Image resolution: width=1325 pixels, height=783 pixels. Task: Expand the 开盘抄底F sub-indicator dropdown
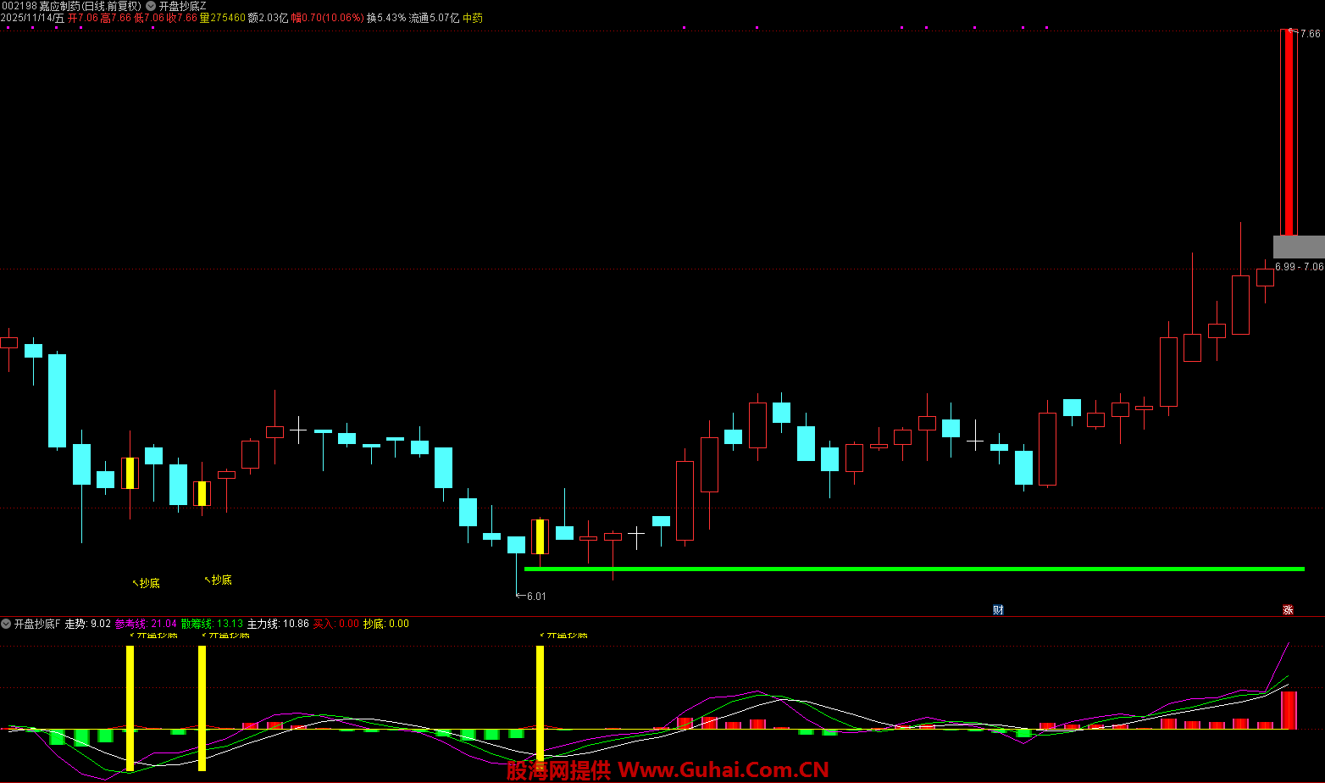click(x=6, y=624)
